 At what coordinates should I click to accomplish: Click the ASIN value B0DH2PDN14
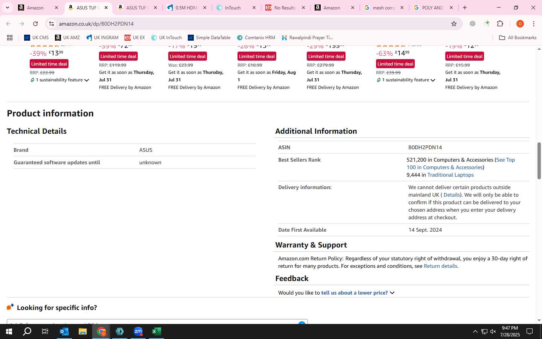(x=425, y=147)
